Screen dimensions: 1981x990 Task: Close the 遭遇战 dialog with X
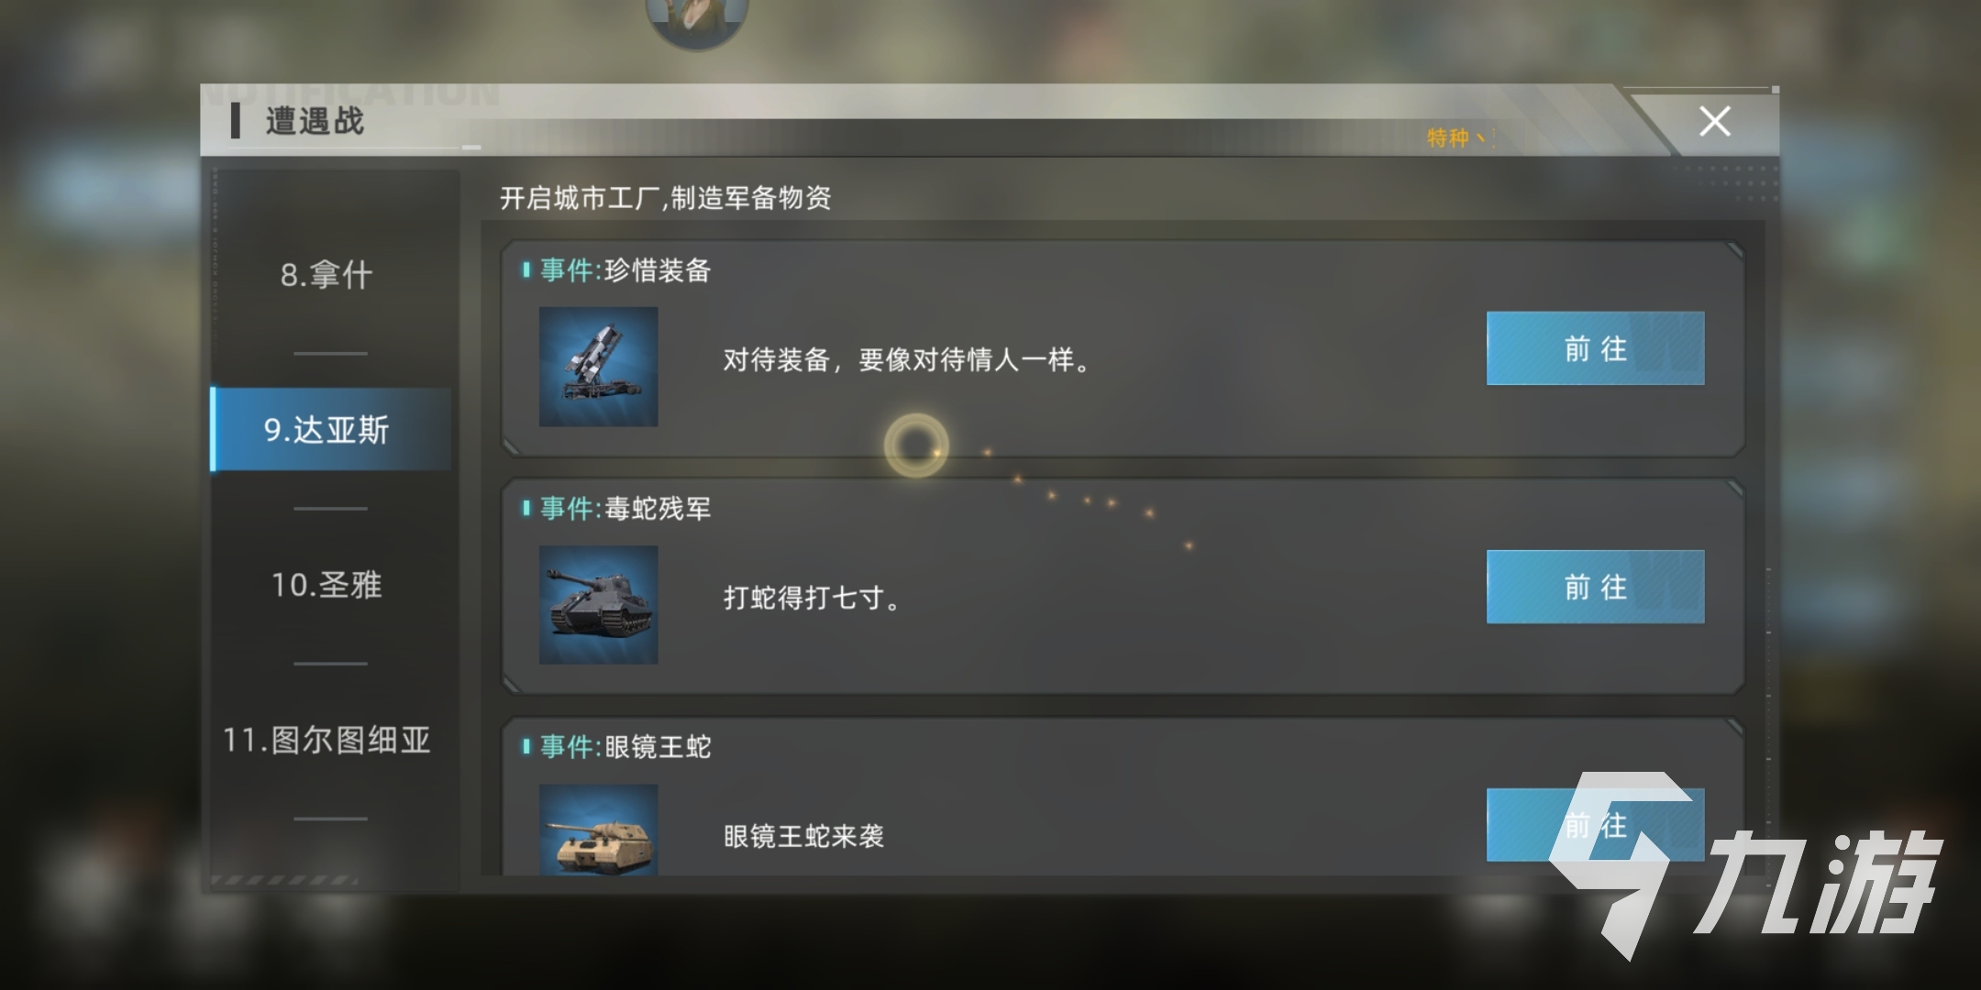(x=1714, y=121)
